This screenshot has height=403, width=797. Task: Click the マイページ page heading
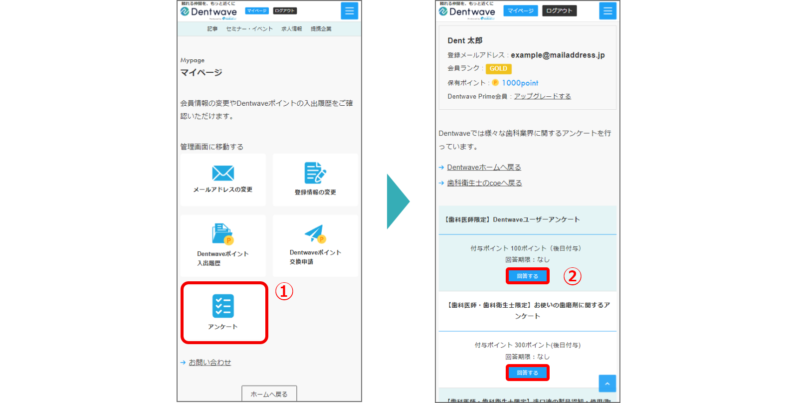[201, 72]
